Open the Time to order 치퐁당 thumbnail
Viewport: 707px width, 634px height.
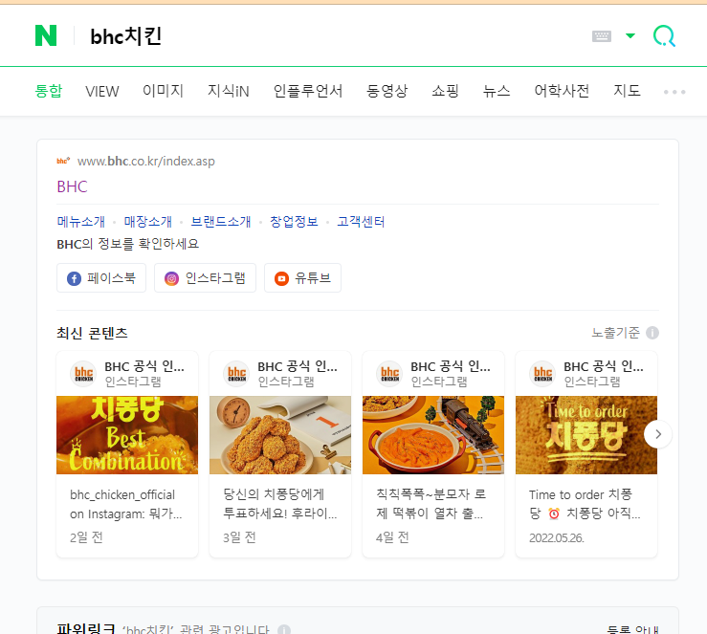point(586,435)
